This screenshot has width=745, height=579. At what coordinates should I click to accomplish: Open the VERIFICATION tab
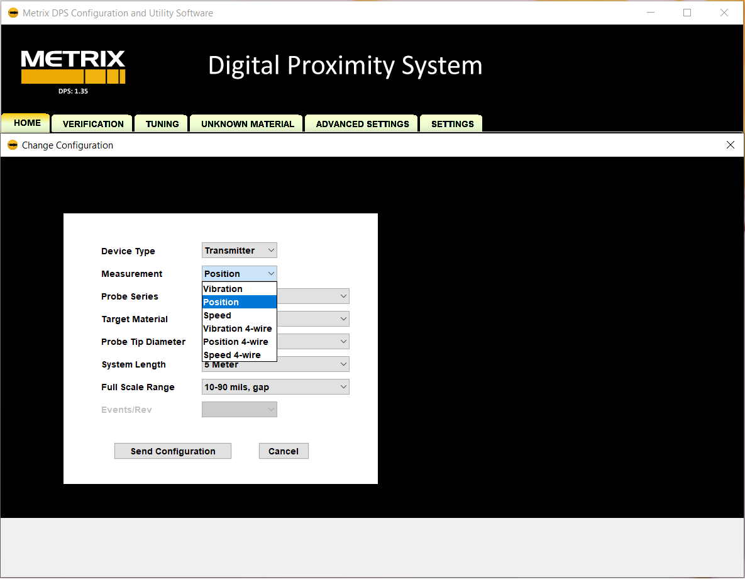tap(92, 124)
